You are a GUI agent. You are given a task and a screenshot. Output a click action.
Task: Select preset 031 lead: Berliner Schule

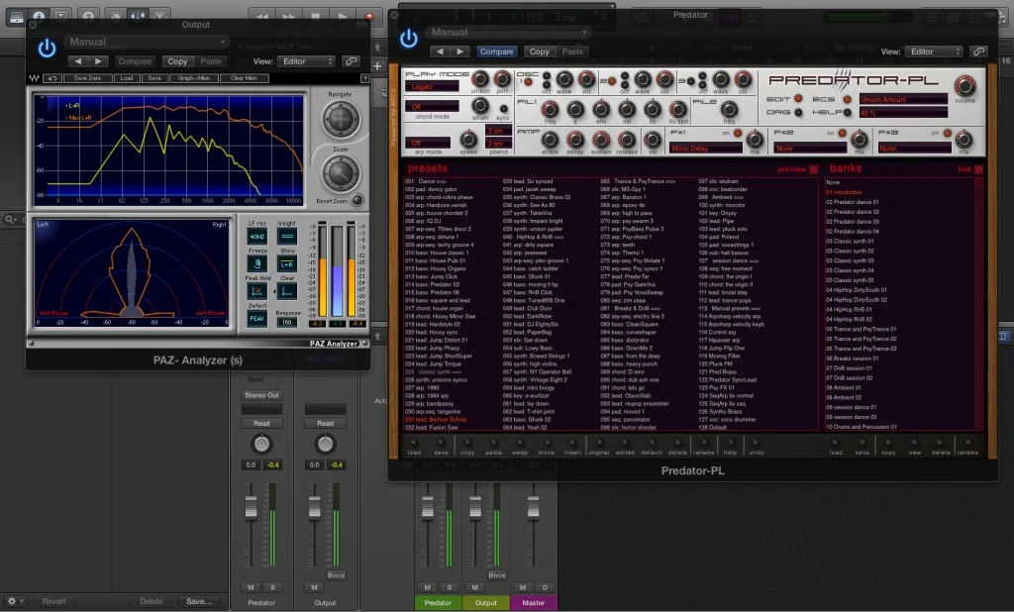[x=436, y=419]
